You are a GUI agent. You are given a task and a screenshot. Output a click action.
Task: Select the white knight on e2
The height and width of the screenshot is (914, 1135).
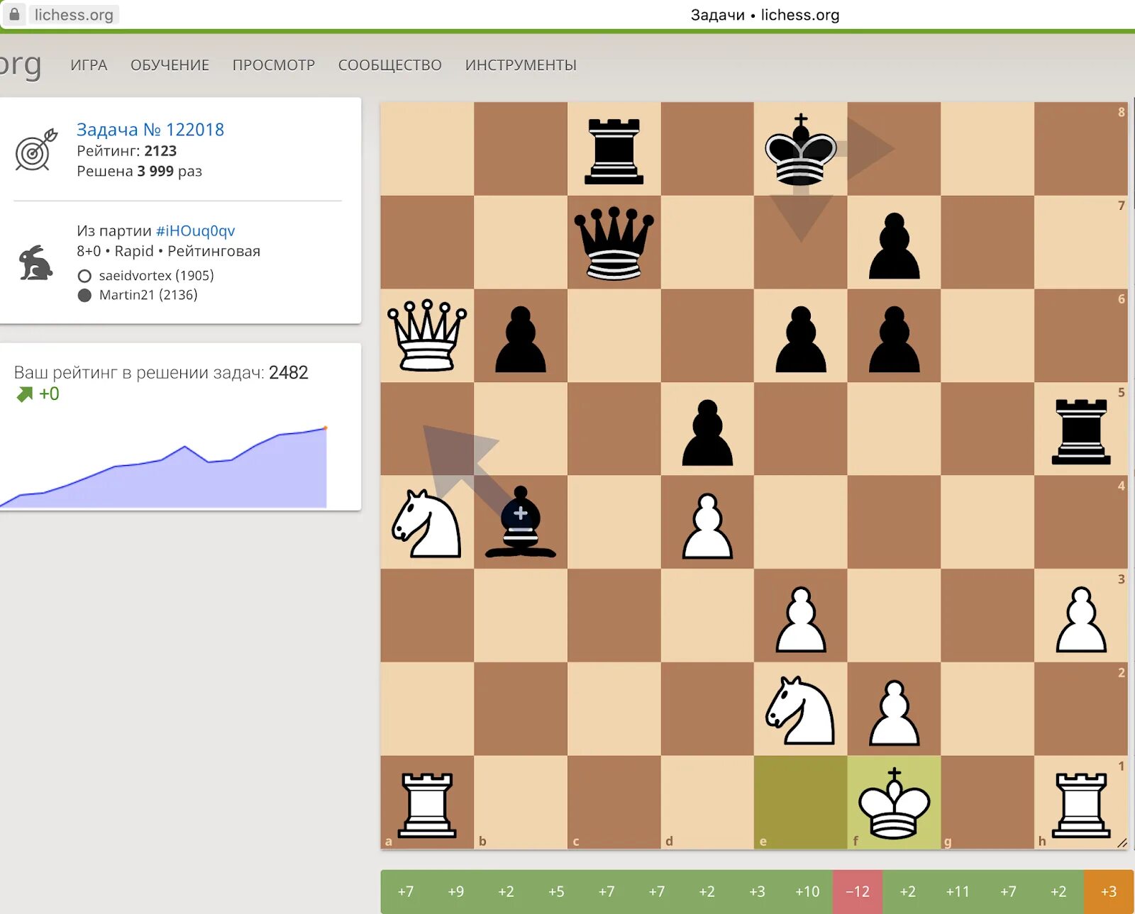tap(801, 710)
